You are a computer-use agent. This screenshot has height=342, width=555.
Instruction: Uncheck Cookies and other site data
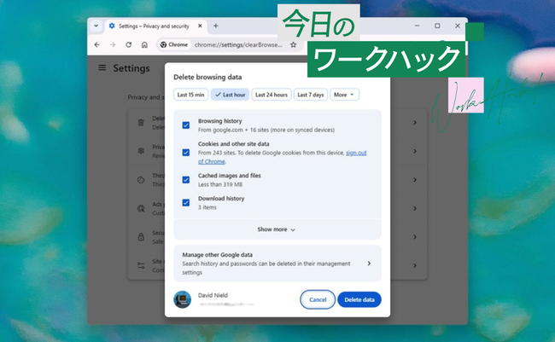pyautogui.click(x=185, y=152)
